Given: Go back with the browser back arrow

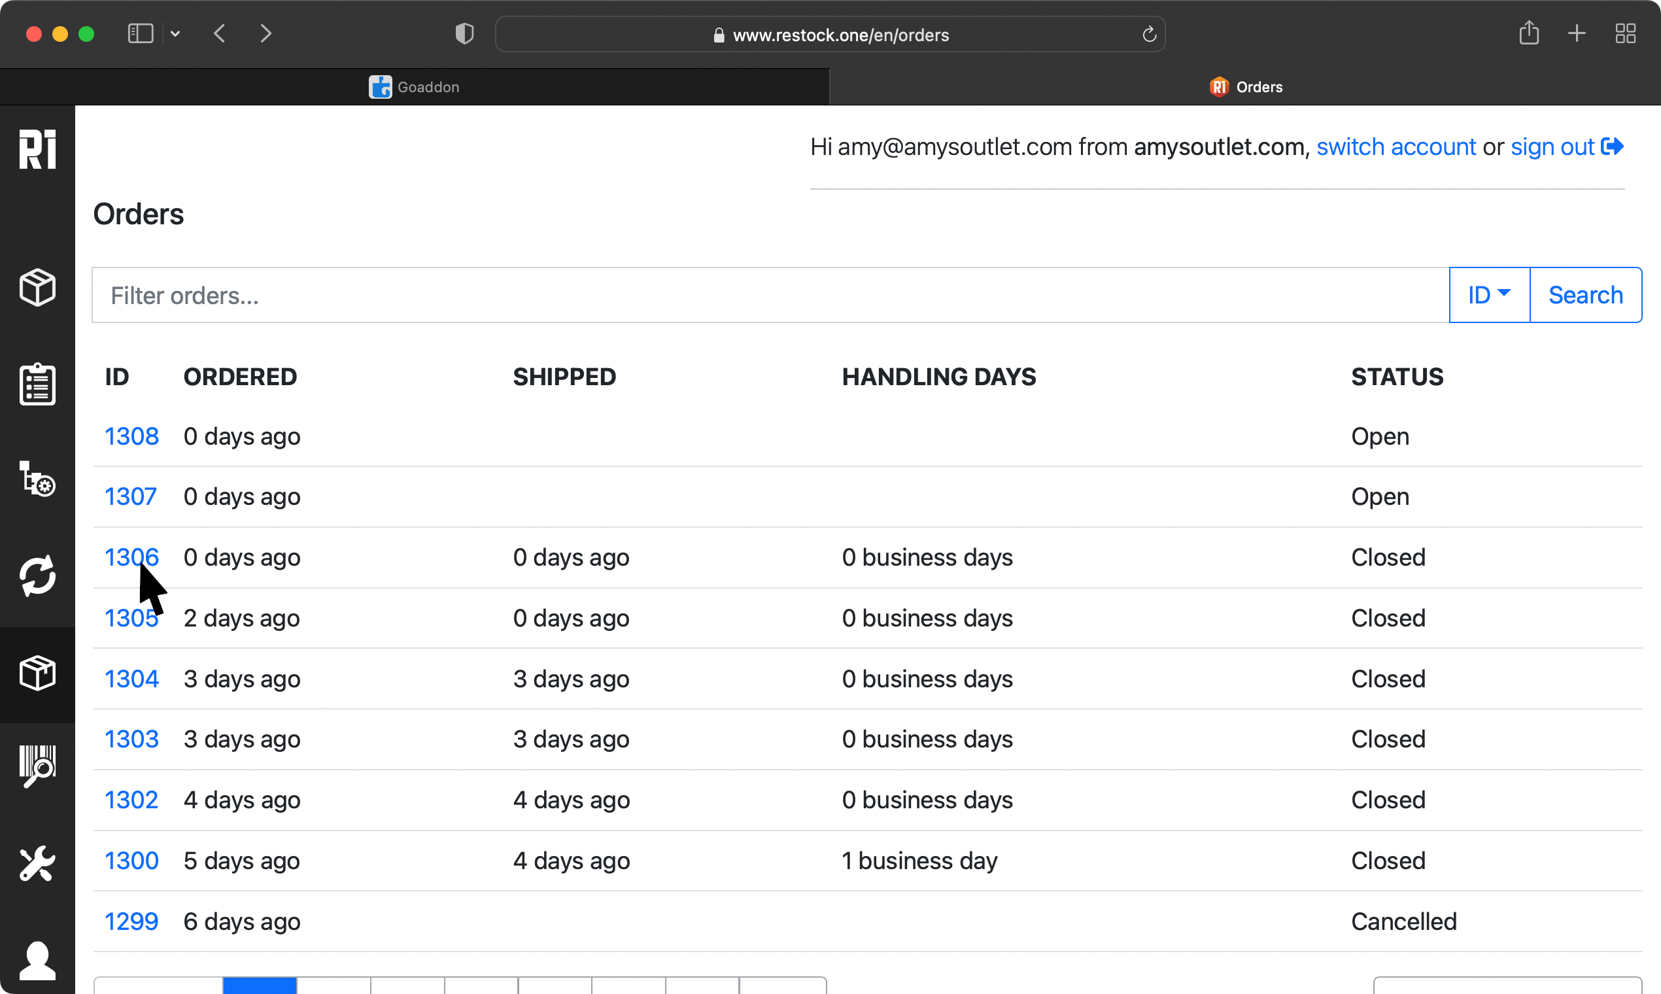Looking at the screenshot, I should 220,33.
